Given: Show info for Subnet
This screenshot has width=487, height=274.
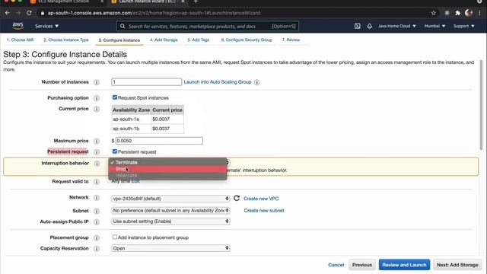Looking at the screenshot, I should (x=97, y=211).
